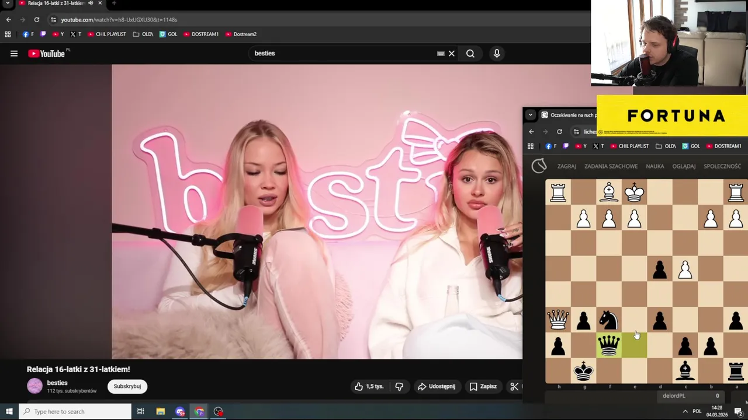The width and height of the screenshot is (748, 420).
Task: Open OLD\ bookmarks folder in YouTube window
Action: [x=143, y=34]
